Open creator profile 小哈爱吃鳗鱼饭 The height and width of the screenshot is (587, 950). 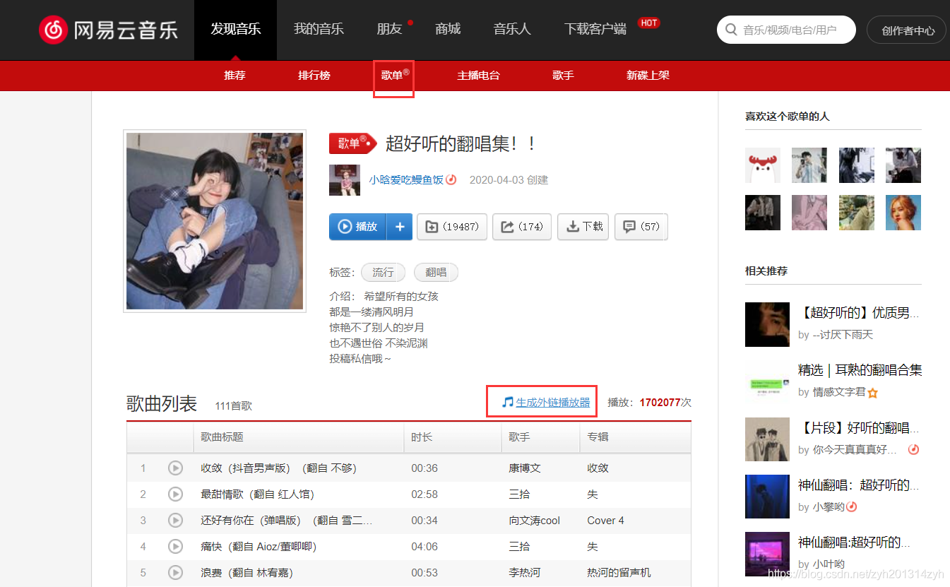[x=406, y=180]
